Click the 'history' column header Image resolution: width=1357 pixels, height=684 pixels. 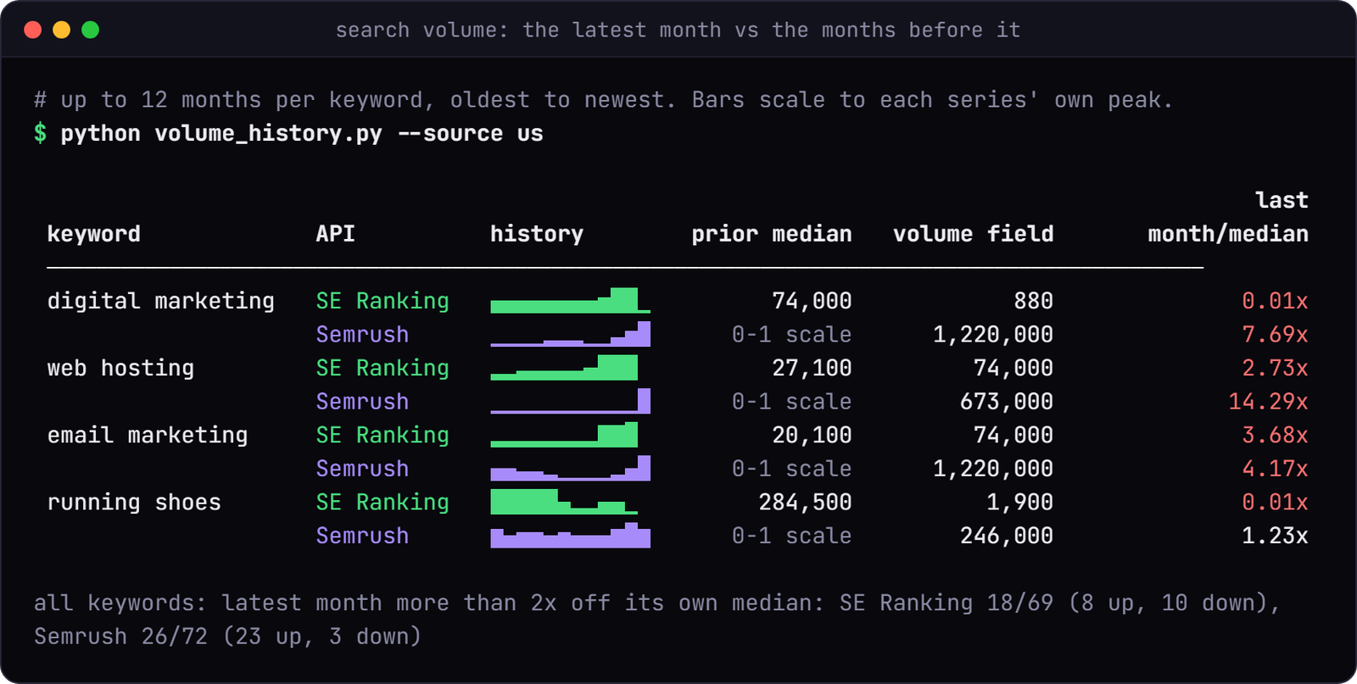pyautogui.click(x=537, y=234)
